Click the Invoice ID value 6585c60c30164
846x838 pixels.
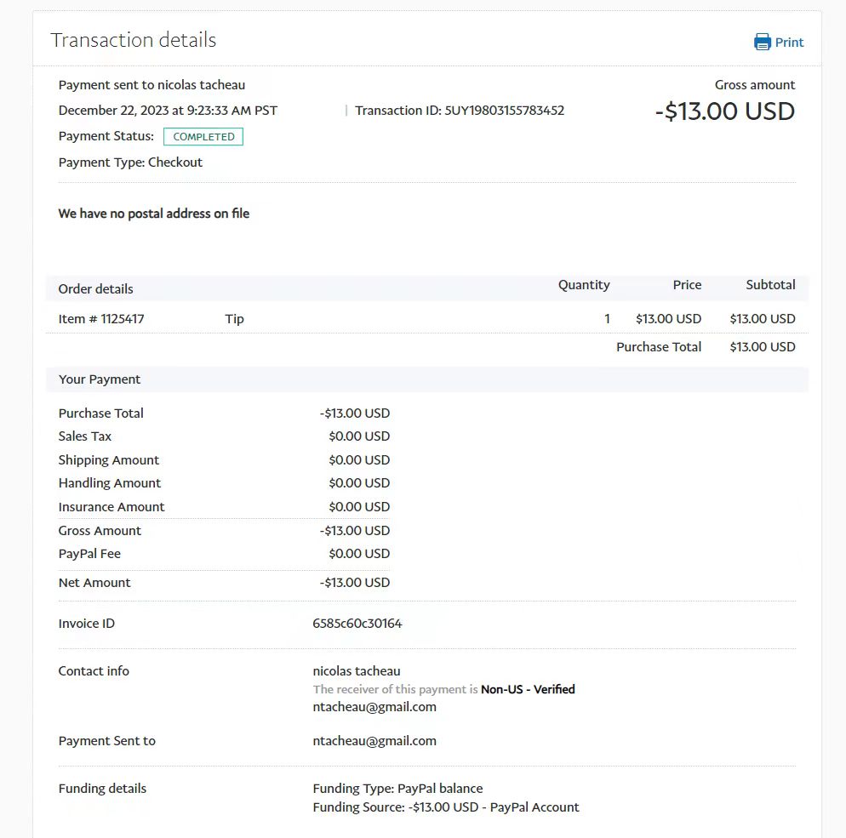coord(357,624)
